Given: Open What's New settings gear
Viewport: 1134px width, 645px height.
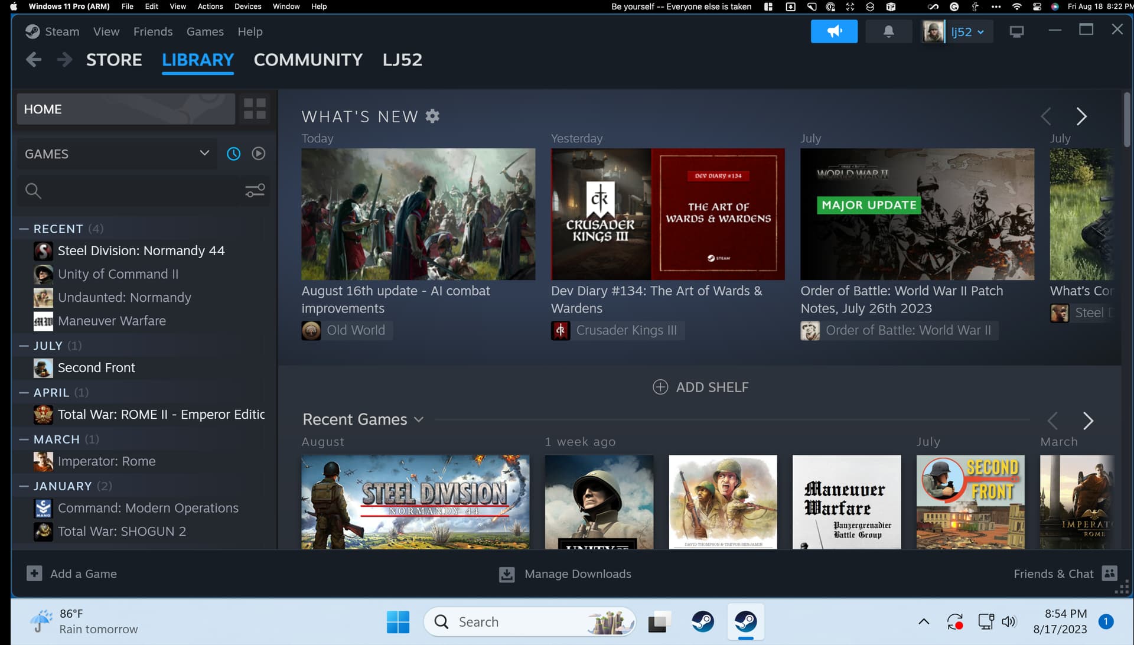Looking at the screenshot, I should point(432,116).
